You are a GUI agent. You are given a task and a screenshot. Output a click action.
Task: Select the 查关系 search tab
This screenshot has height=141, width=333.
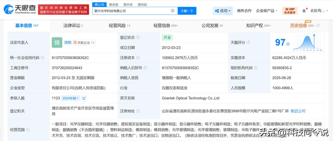(x=128, y=4)
